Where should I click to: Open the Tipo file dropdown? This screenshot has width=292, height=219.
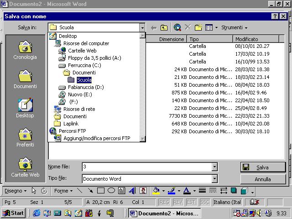(x=214, y=179)
